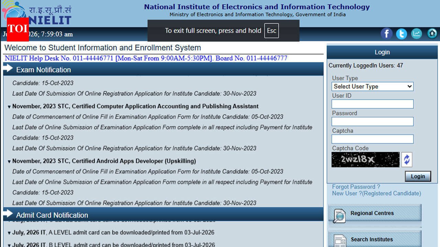Click the Regional Centres magnifier icon

[x=339, y=216]
